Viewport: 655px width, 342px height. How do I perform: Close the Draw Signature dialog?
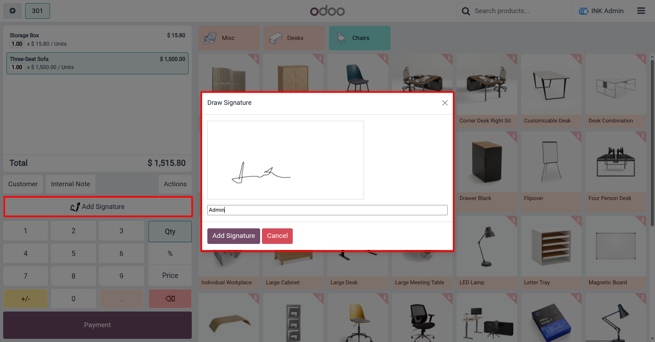click(x=445, y=103)
